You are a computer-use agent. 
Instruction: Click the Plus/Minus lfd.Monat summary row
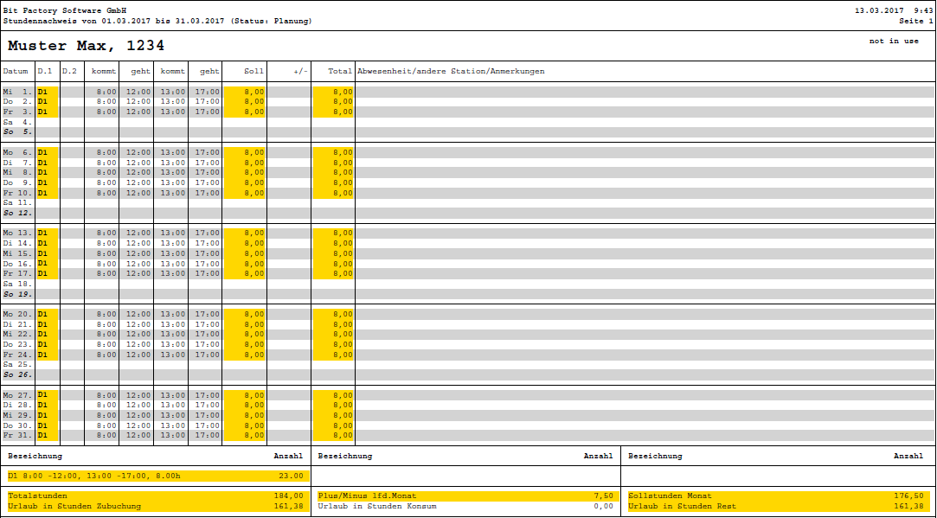465,496
